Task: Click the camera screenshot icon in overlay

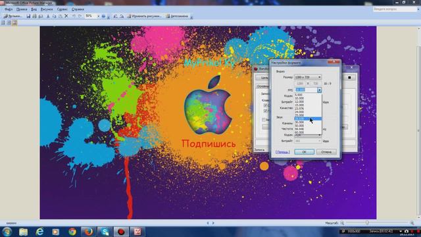Action: point(407,231)
